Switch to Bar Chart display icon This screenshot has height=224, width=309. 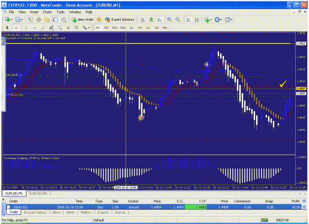[x=143, y=19]
